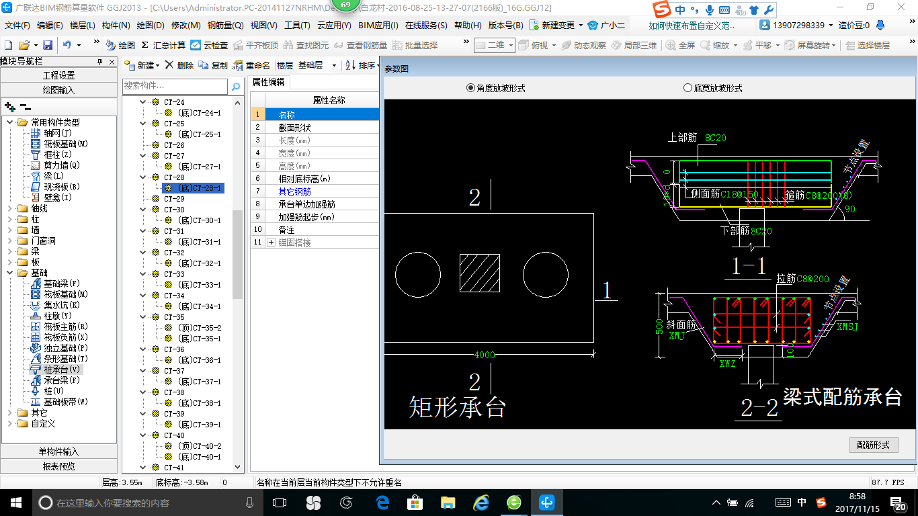Viewport: 918px width, 516px height.
Task: Click the component search input field
Action: 175,86
